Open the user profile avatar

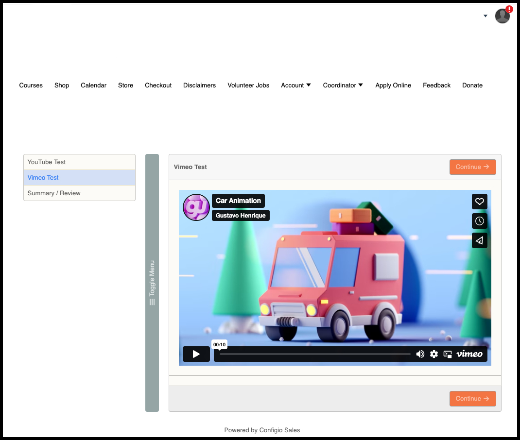pyautogui.click(x=503, y=16)
